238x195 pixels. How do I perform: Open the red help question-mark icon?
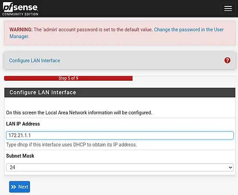227,60
